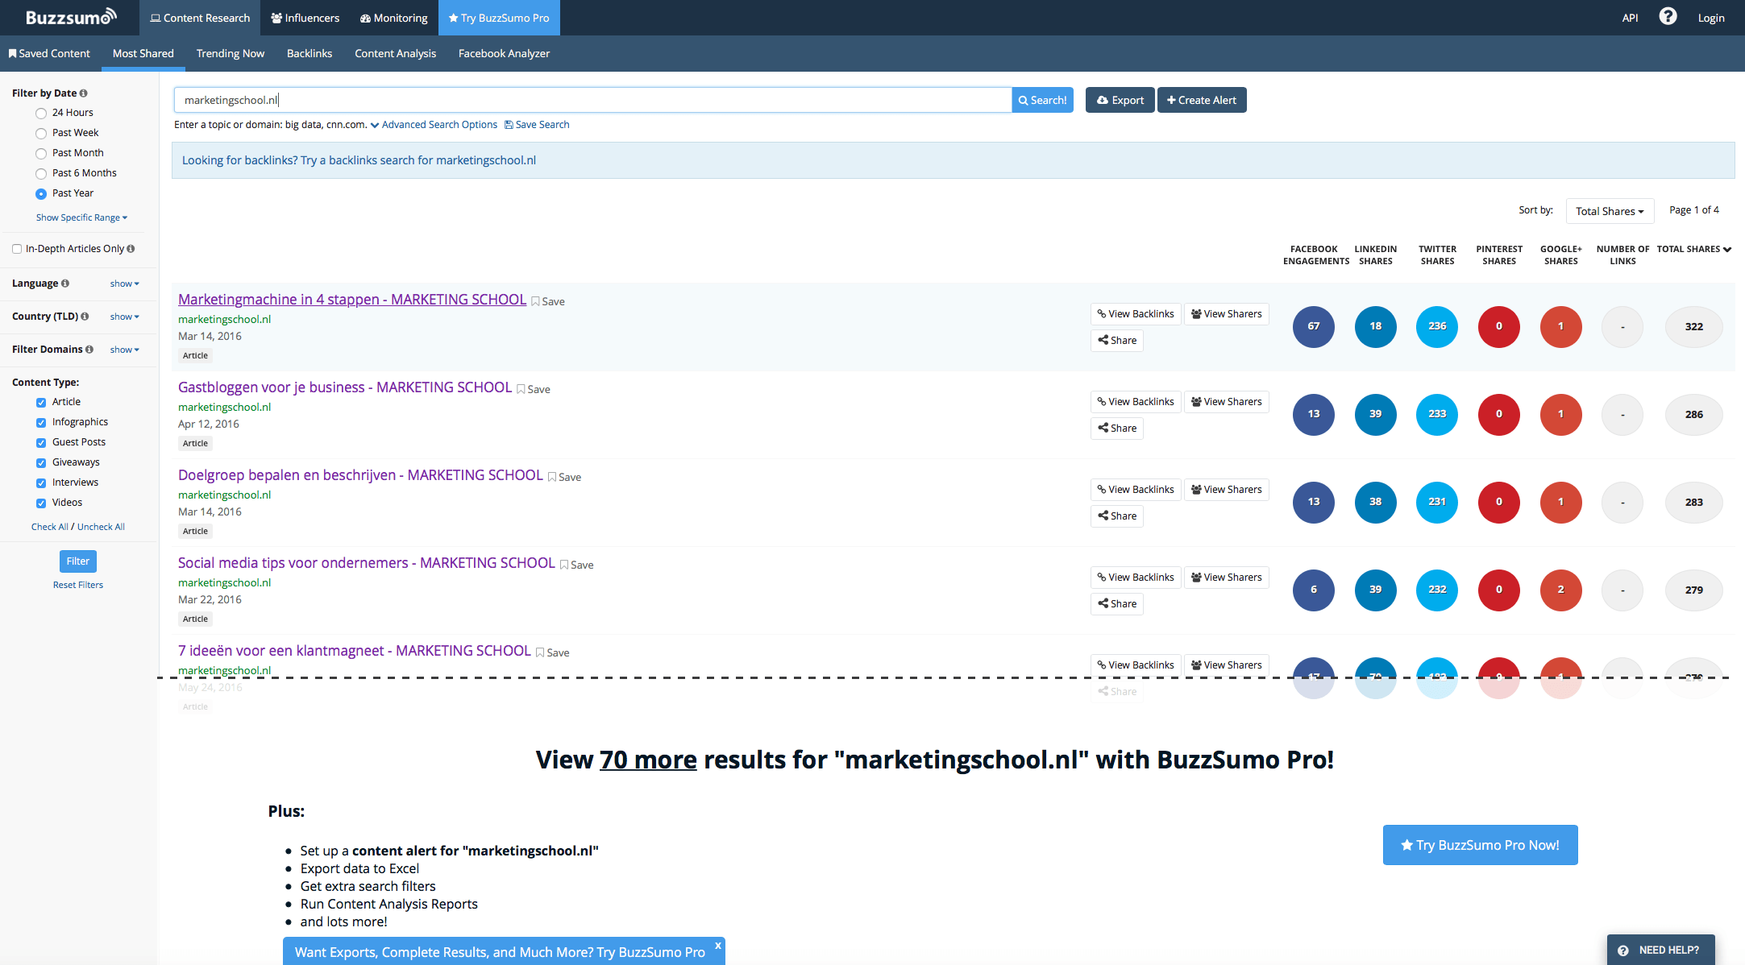Switch to the Backlinks tab

tap(310, 53)
